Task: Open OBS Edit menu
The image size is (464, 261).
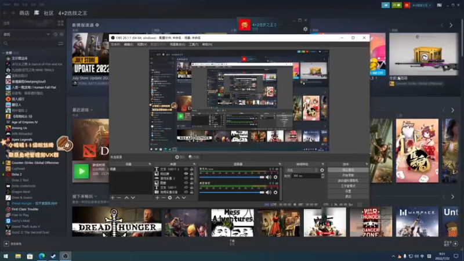Action: pos(128,45)
